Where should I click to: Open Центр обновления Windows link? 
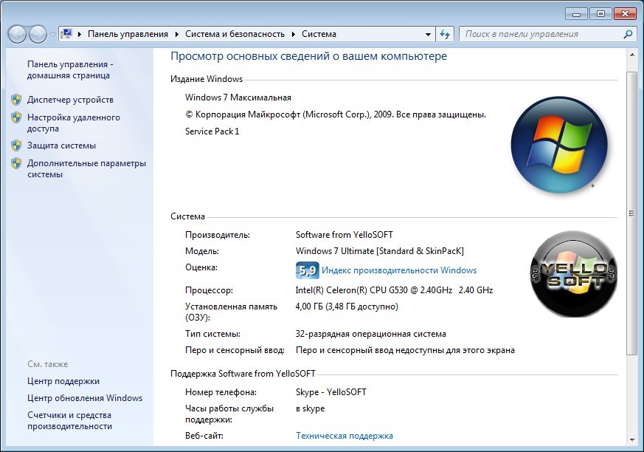pyautogui.click(x=85, y=398)
